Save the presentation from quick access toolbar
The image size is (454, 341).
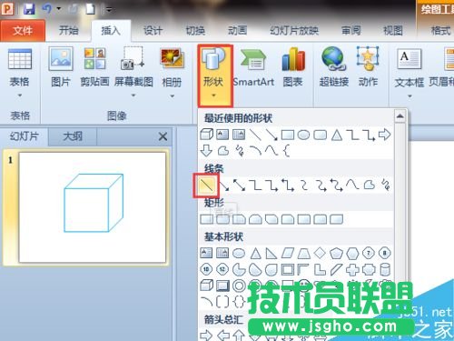point(29,9)
